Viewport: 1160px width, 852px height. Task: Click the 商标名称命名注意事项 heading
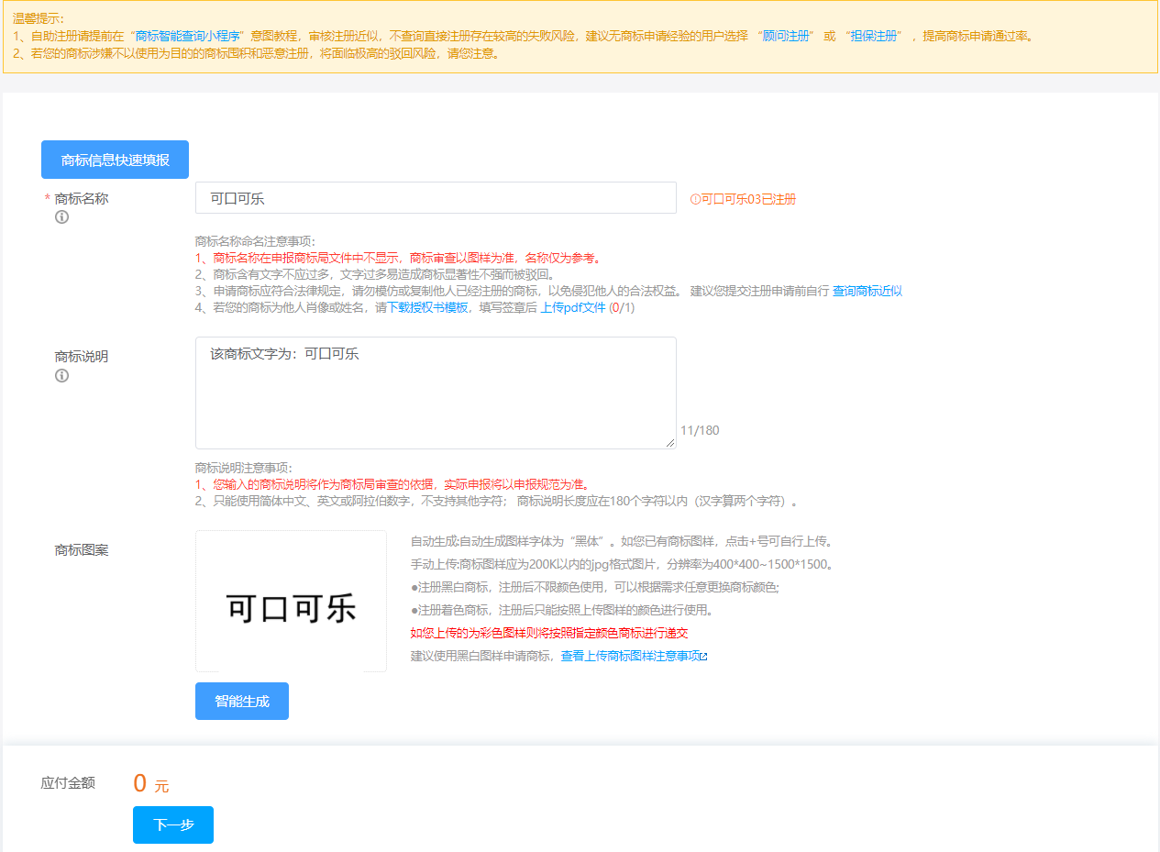pyautogui.click(x=255, y=241)
